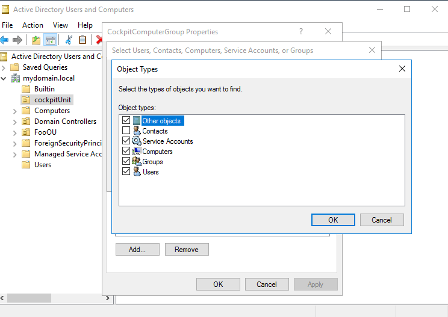Click the Domain Controllers OU icon
Viewport: 448px width, 317px height.
tap(26, 122)
